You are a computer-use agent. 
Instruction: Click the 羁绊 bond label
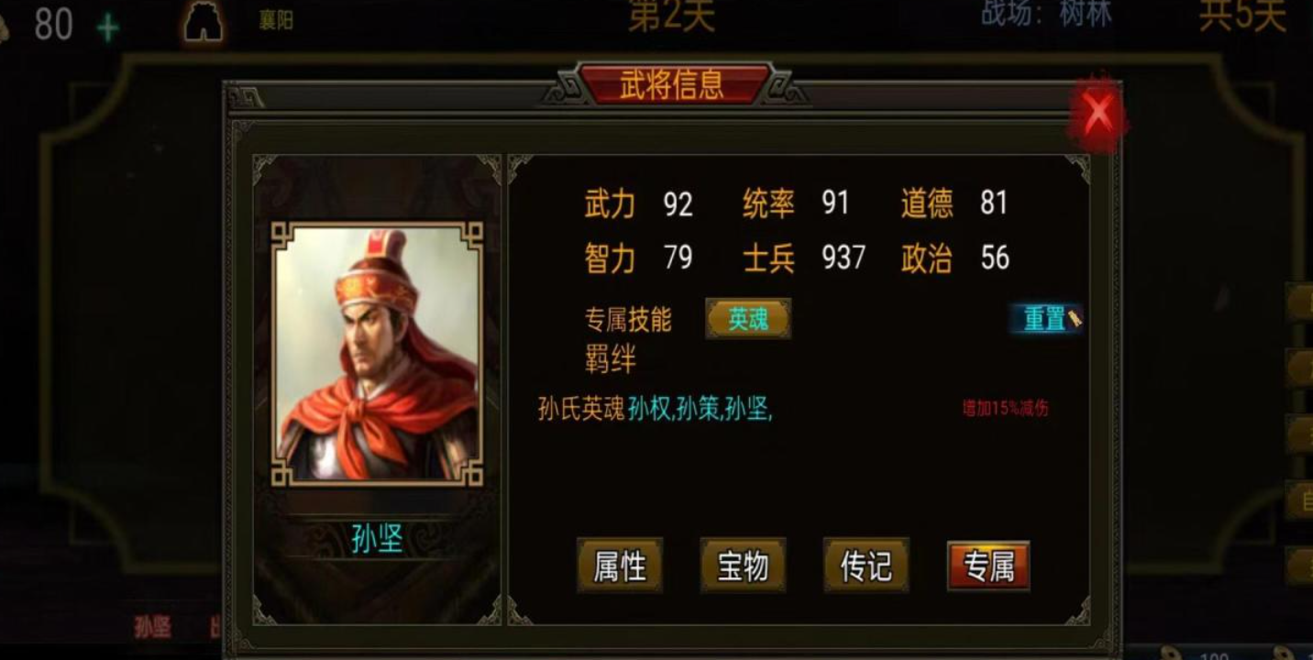coord(610,360)
